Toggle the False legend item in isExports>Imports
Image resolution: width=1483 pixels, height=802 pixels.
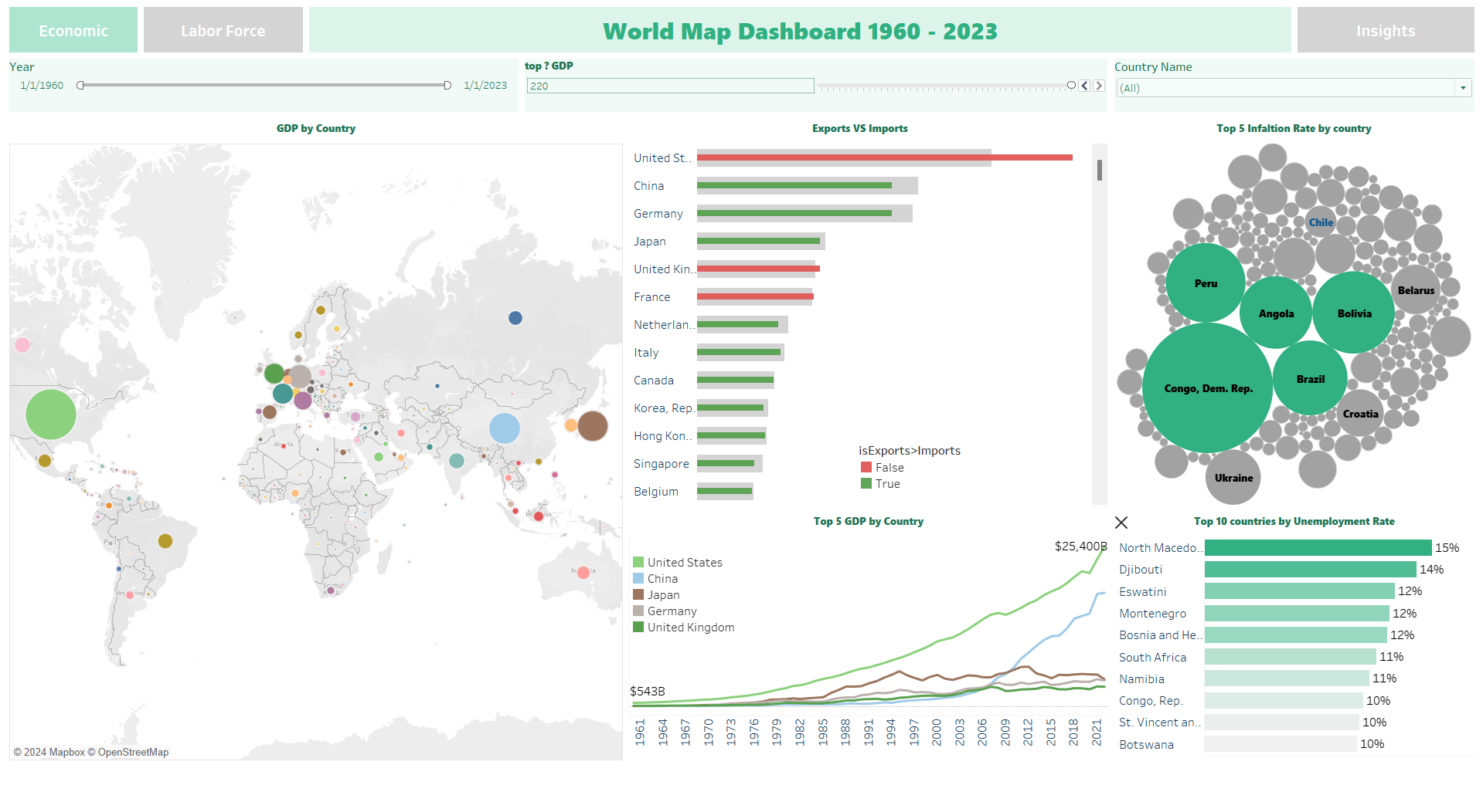889,468
